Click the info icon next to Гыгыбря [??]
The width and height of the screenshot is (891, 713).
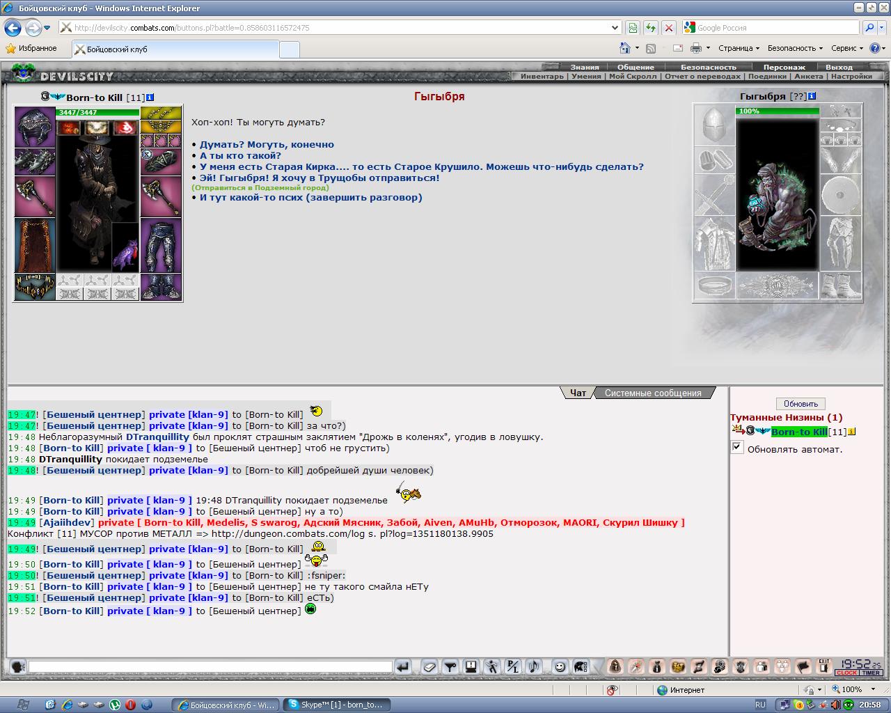point(812,96)
